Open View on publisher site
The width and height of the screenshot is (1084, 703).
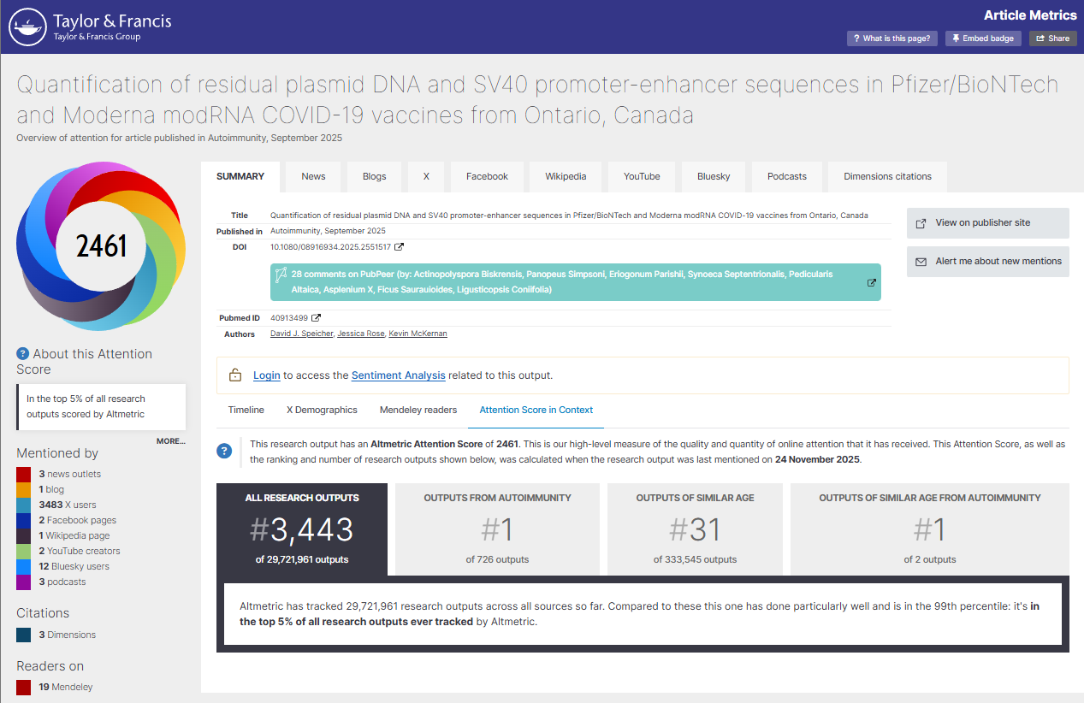pos(988,223)
